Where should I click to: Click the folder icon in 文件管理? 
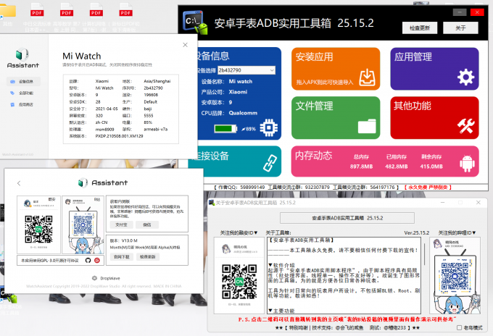point(367,126)
